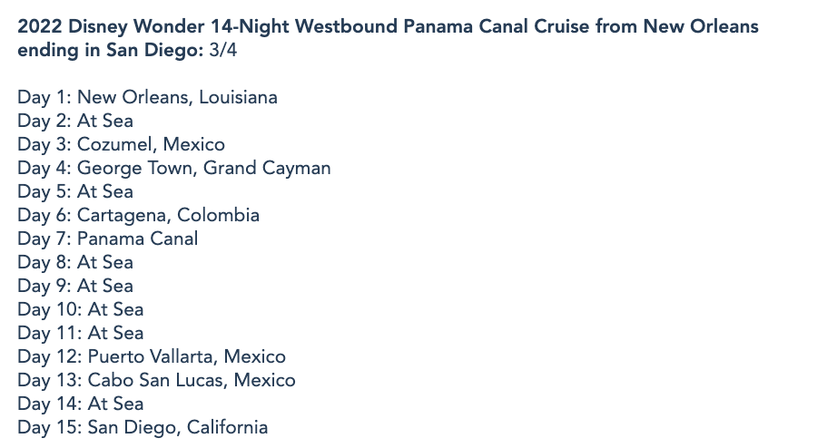Select the Day 6 Cartagena, Colombia line
This screenshot has width=837, height=448.
pos(138,215)
